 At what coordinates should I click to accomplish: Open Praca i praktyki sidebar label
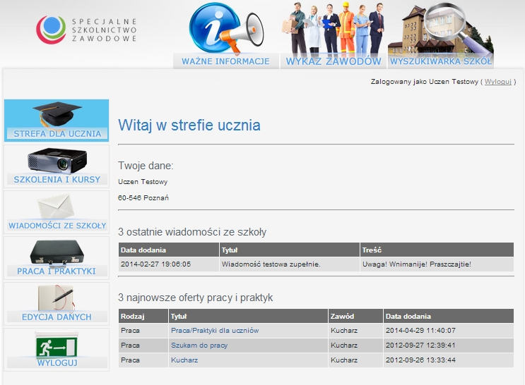tap(57, 271)
